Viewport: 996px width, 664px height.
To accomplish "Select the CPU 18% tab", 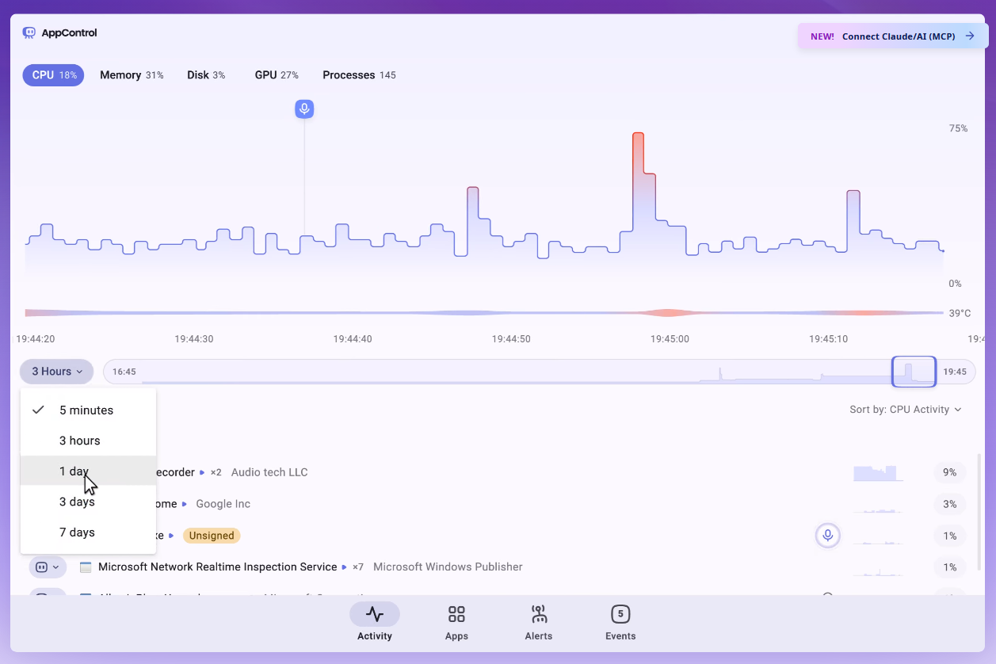I will pos(54,75).
